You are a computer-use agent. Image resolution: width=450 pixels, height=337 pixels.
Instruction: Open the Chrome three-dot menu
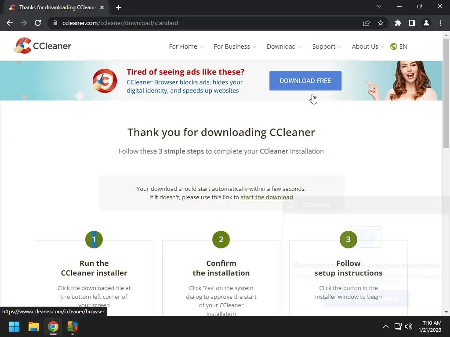[440, 23]
